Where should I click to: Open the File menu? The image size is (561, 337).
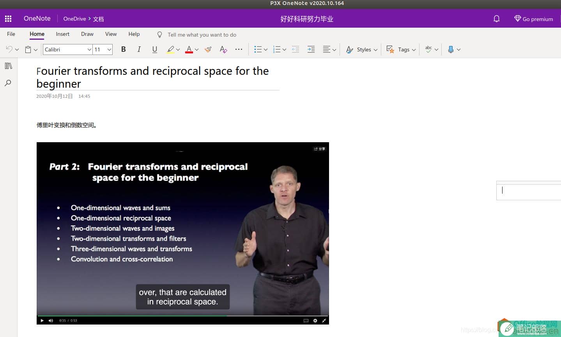coord(11,34)
